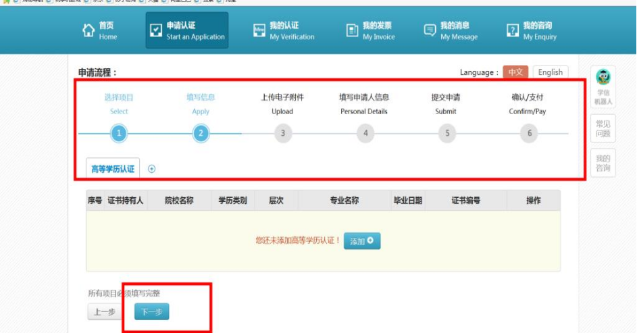Click step 4 circle for Personal Details
Screen dimensions: 637x333
(365, 134)
